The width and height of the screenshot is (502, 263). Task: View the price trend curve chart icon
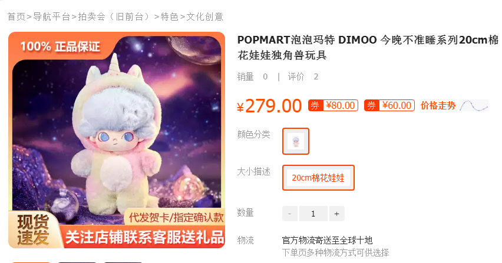point(474,105)
